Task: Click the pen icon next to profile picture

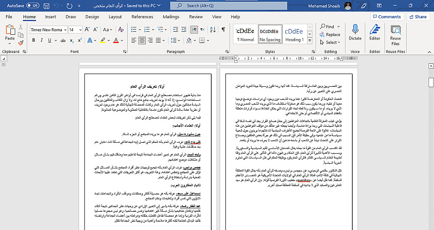Action: click(364, 6)
